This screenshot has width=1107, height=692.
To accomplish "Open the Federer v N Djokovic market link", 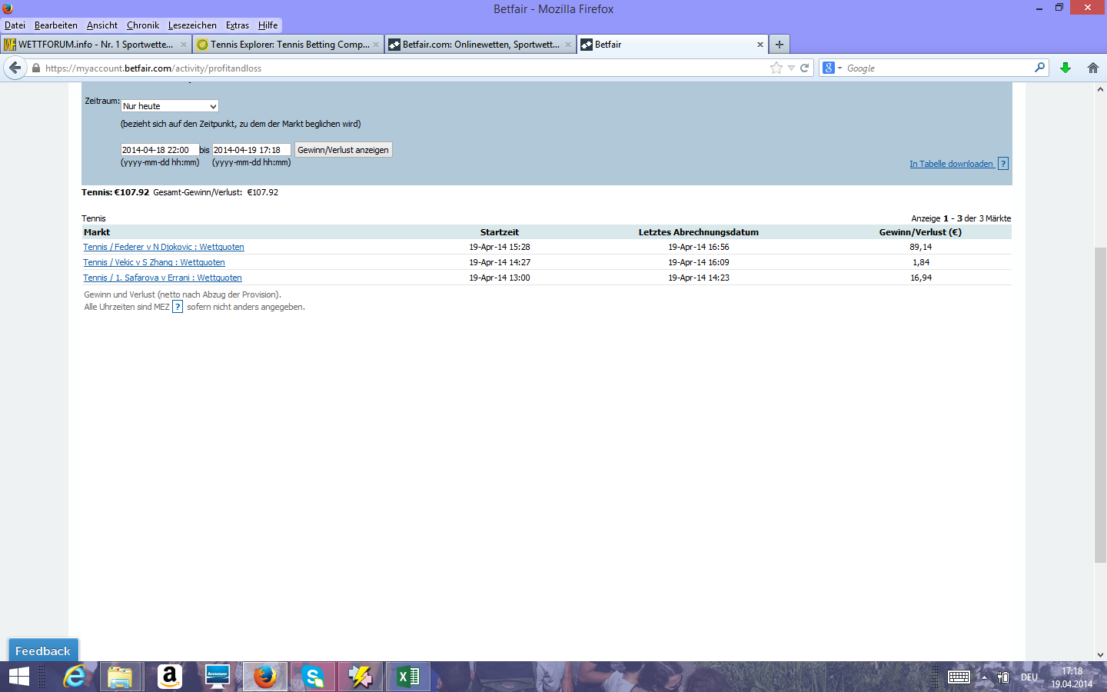I will [164, 247].
